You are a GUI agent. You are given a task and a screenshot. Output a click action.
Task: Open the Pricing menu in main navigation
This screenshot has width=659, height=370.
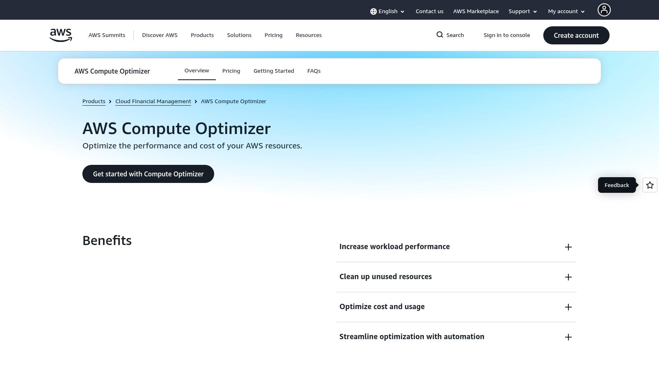coord(273,35)
